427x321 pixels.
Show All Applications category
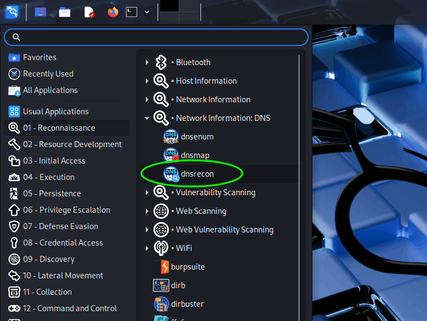(x=67, y=90)
